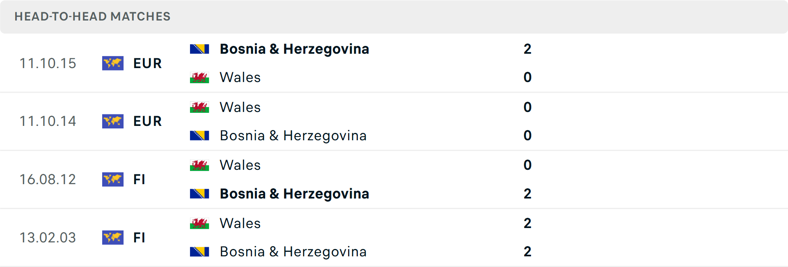Click the Wales dragon flag in the 16.08.12 match
This screenshot has height=267, width=788.
point(200,165)
